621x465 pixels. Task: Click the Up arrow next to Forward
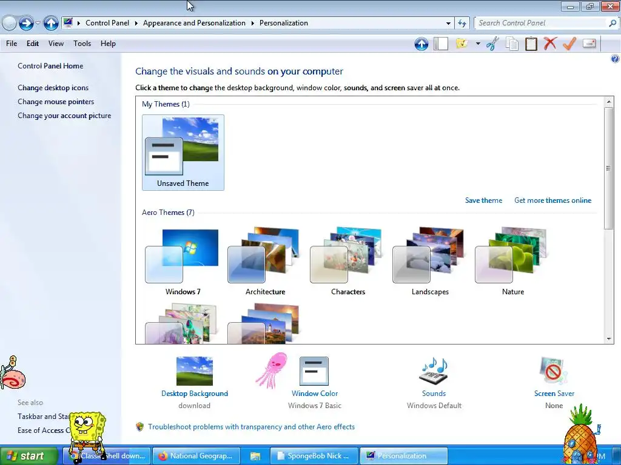coord(51,24)
